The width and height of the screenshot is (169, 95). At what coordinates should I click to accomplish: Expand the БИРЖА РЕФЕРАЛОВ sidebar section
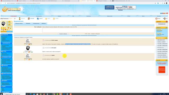(6, 74)
